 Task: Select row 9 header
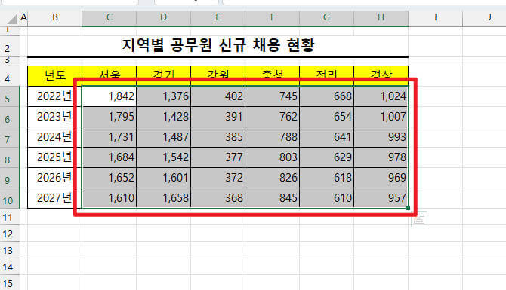pos(10,178)
